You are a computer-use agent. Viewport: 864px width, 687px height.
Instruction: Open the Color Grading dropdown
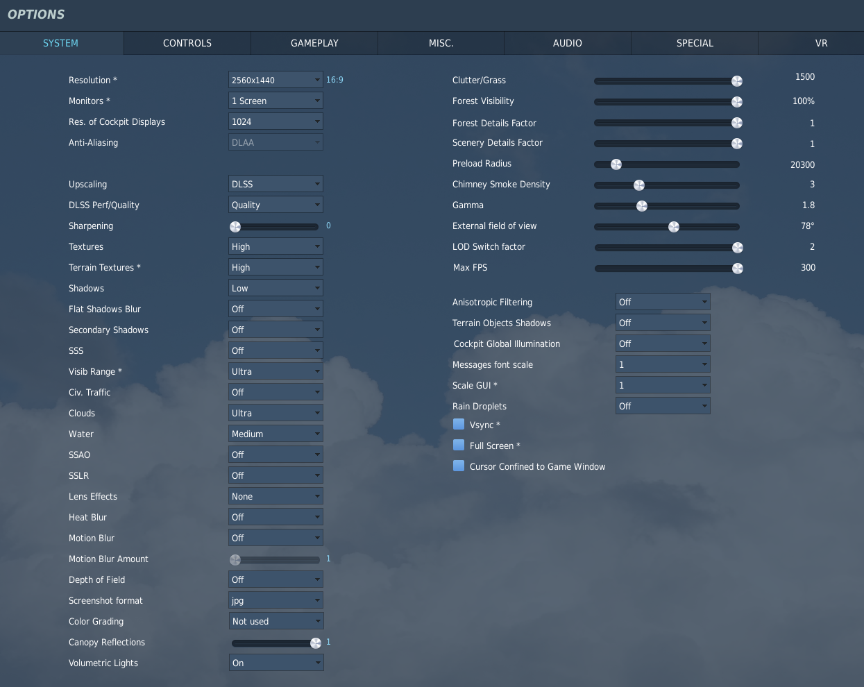tap(276, 621)
